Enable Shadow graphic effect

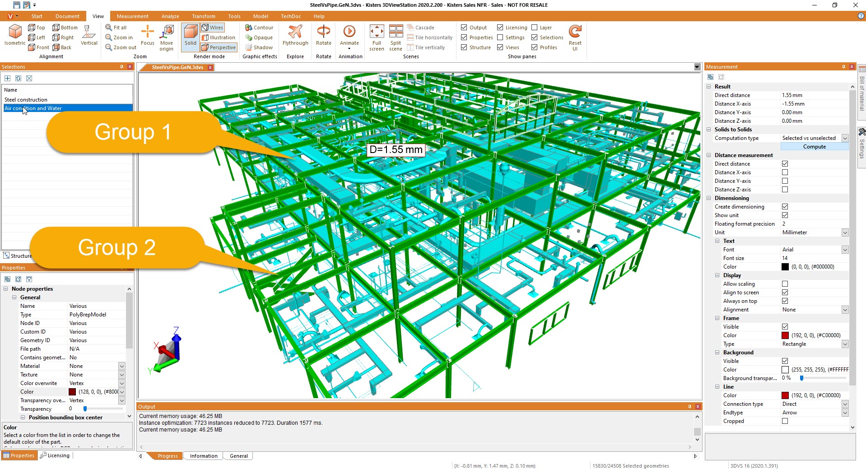click(x=259, y=47)
